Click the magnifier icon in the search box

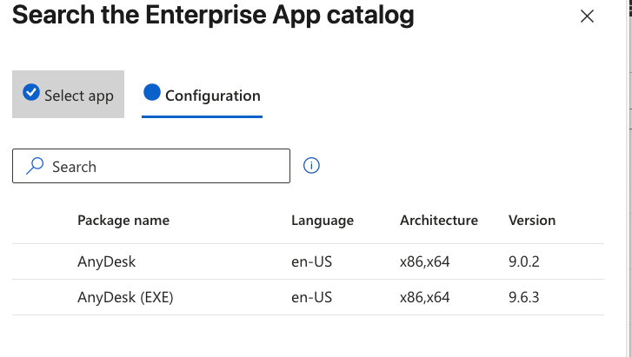(x=35, y=166)
